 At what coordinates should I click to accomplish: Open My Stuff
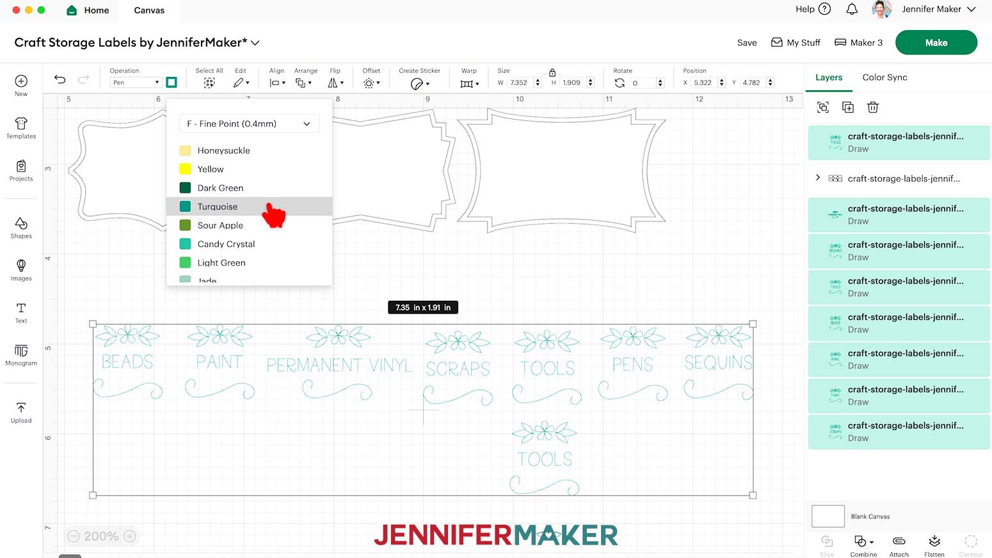point(796,42)
